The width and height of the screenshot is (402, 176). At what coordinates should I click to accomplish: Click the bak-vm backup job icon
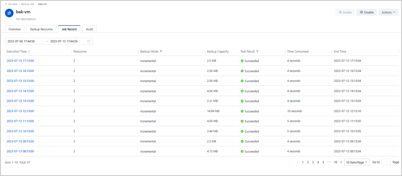(x=9, y=13)
